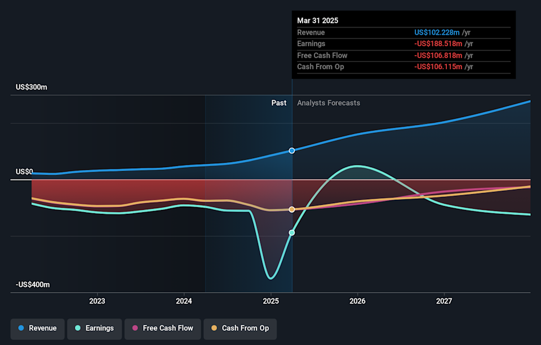
Task: Select the blue Revenue data point marker
Action: (x=292, y=151)
